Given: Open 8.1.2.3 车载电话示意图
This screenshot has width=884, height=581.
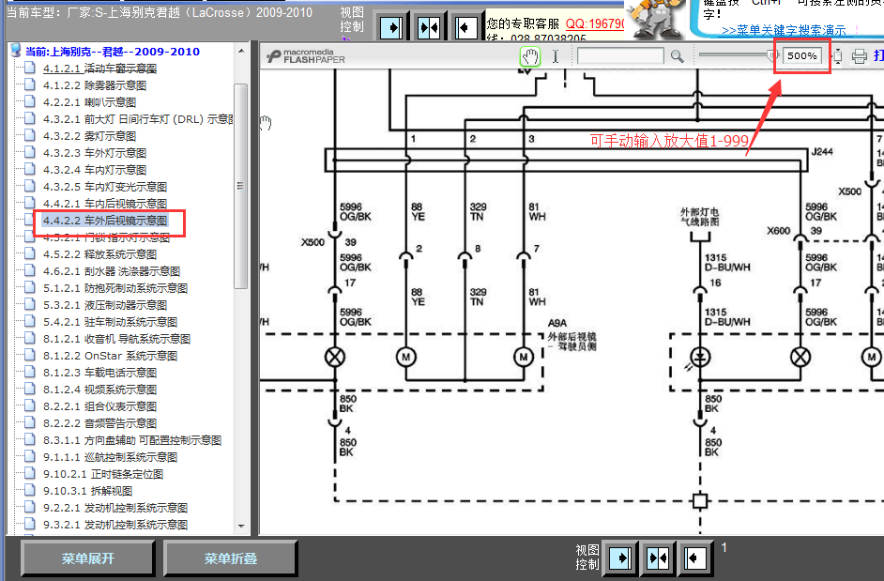Looking at the screenshot, I should click(x=99, y=373).
